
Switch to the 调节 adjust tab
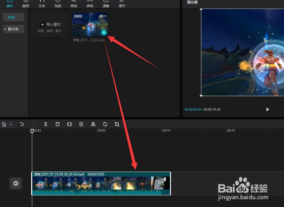(x=122, y=4)
